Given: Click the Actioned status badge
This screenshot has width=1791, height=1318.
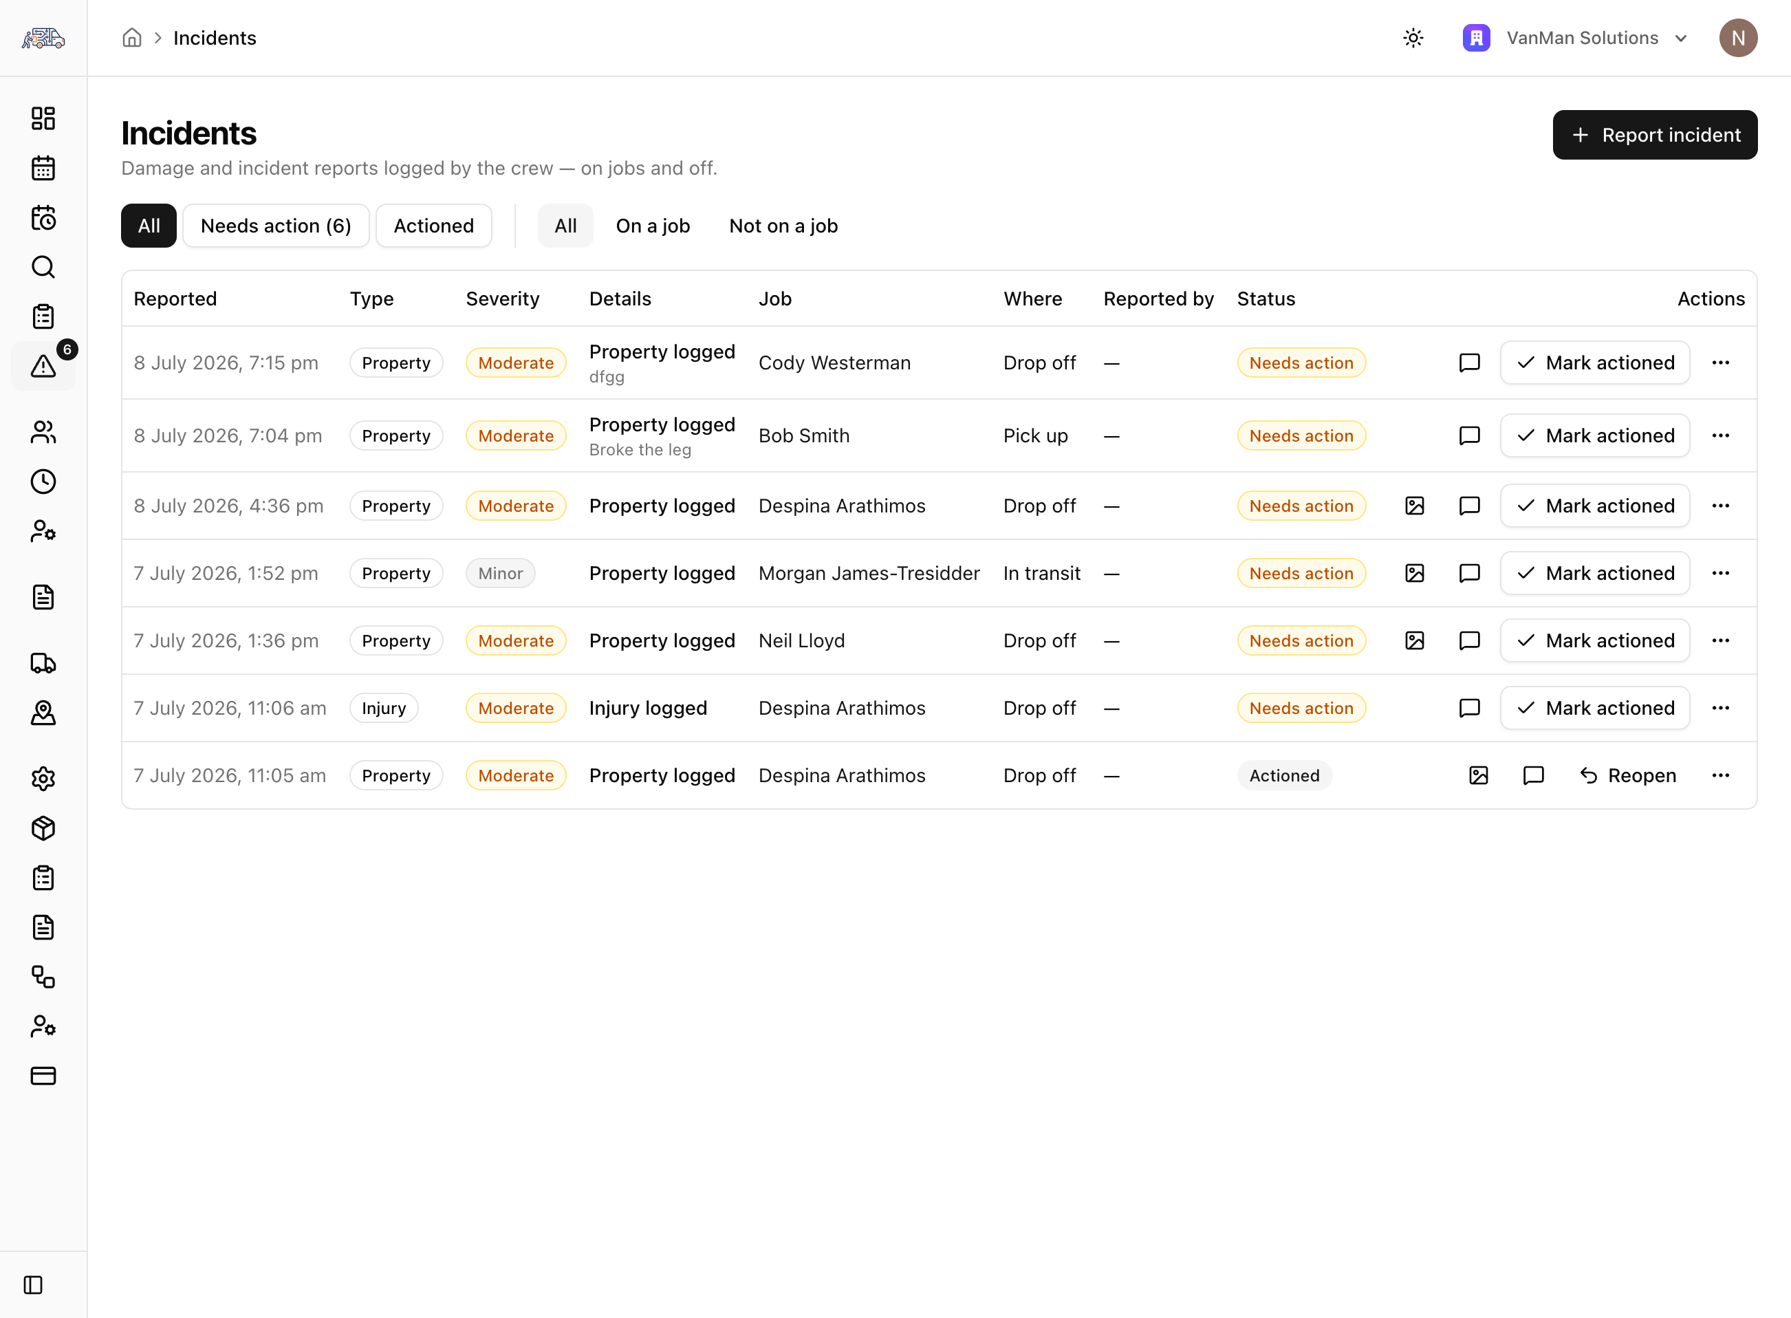Looking at the screenshot, I should [1284, 775].
